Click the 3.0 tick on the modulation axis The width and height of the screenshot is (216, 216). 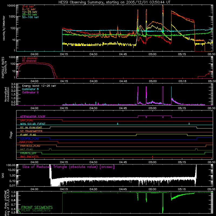[x=13, y=84]
